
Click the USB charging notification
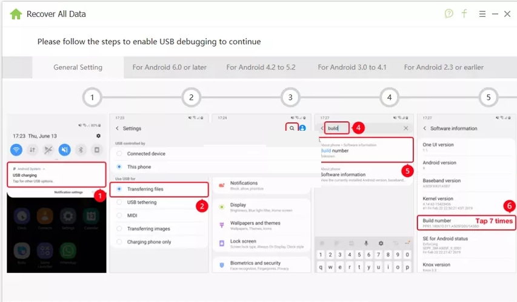(x=56, y=175)
